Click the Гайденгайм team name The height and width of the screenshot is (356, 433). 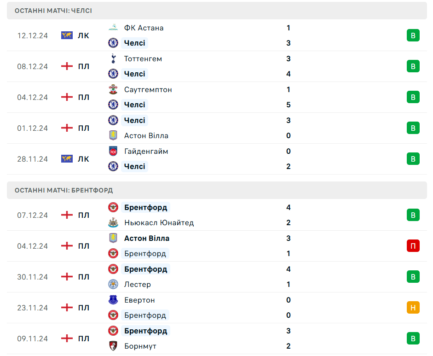pyautogui.click(x=146, y=151)
